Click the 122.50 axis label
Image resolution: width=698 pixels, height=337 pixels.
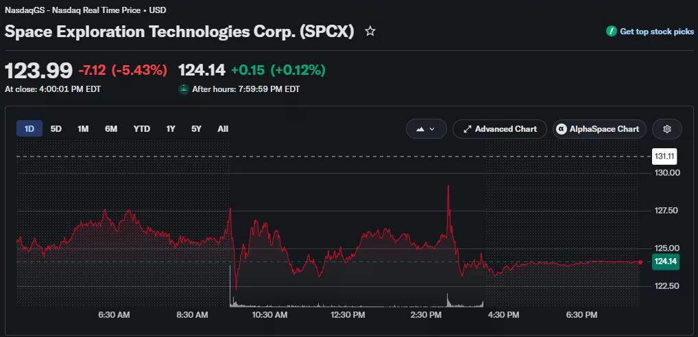(x=666, y=286)
